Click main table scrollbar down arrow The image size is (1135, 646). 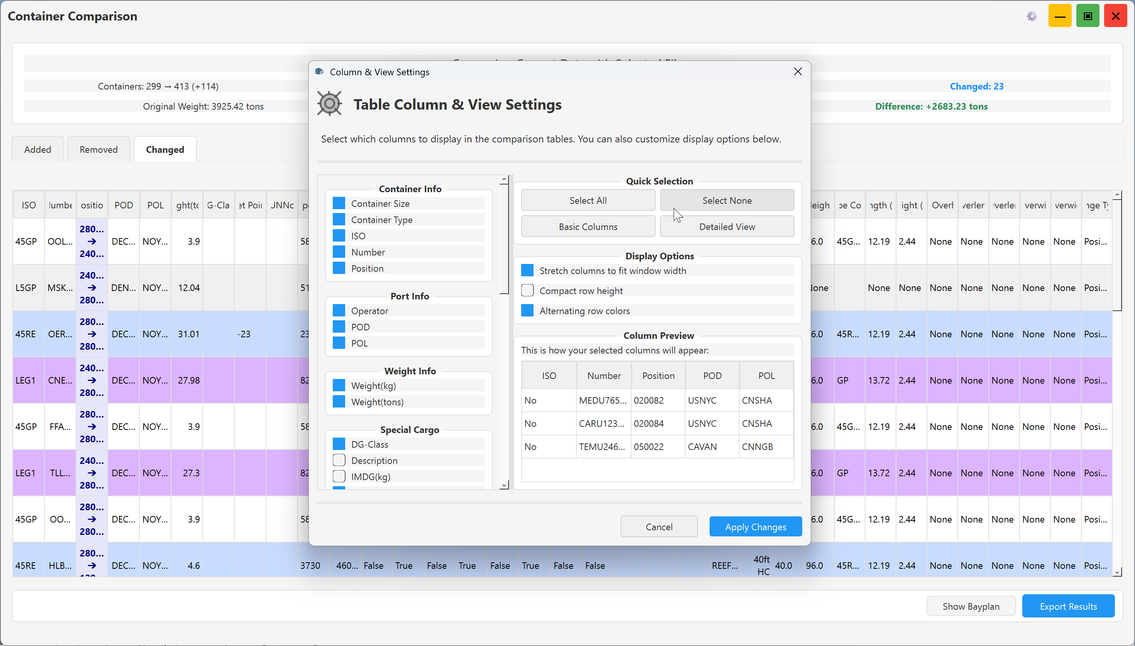(x=1117, y=572)
